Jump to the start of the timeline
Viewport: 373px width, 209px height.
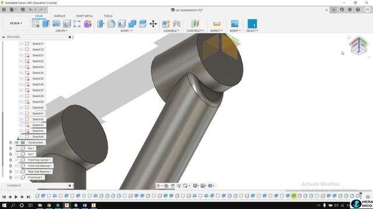[x=4, y=197]
